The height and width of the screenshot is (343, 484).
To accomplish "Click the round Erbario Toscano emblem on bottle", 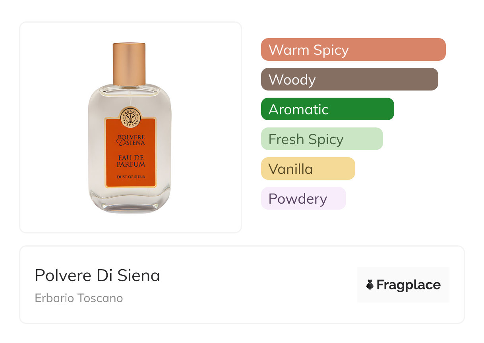I will click(x=131, y=117).
